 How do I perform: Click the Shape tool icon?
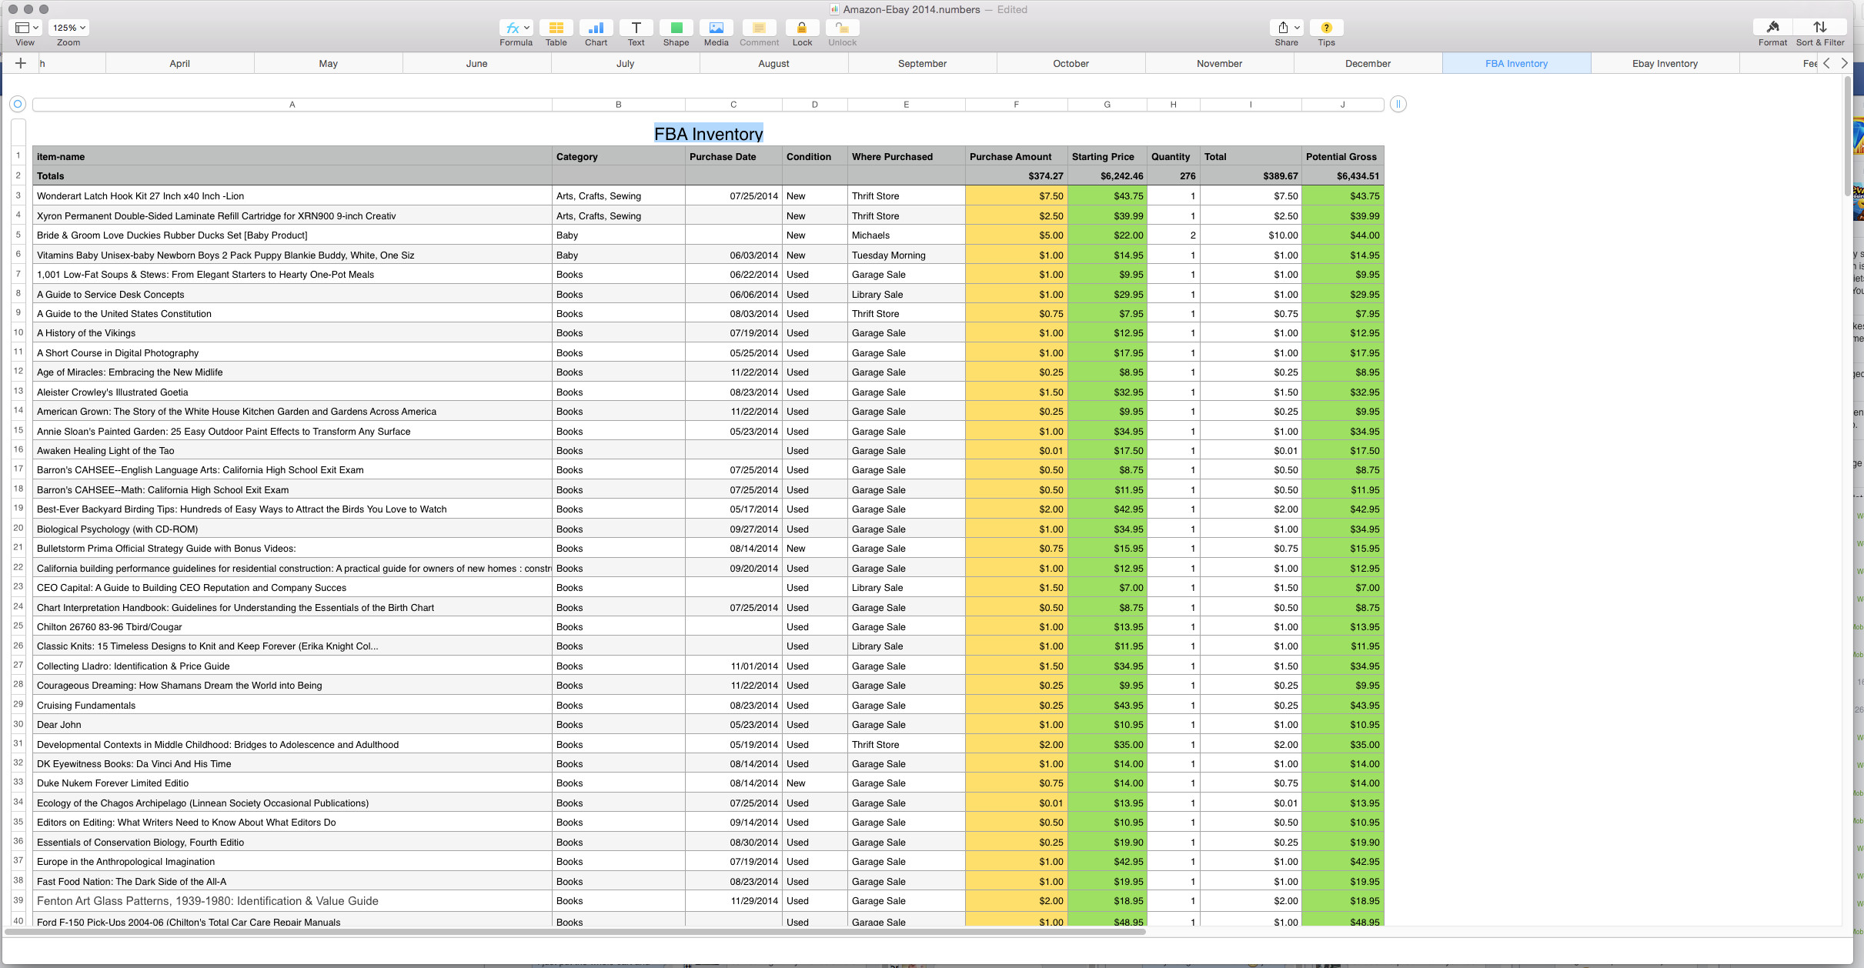676,26
